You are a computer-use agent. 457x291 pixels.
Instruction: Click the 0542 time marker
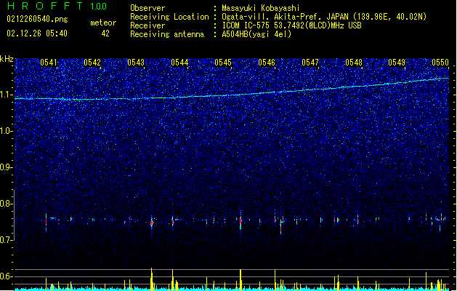point(92,63)
